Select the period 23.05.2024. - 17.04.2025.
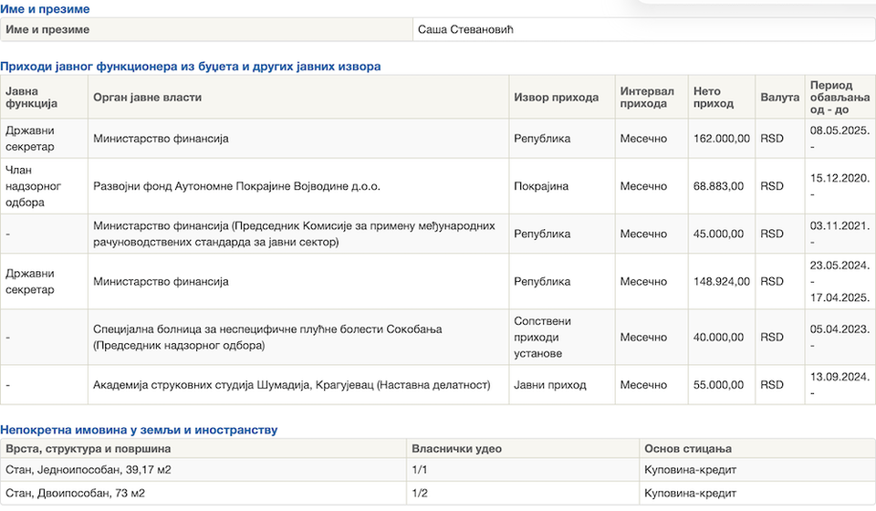Viewport: 876px width, 511px height. tap(839, 281)
